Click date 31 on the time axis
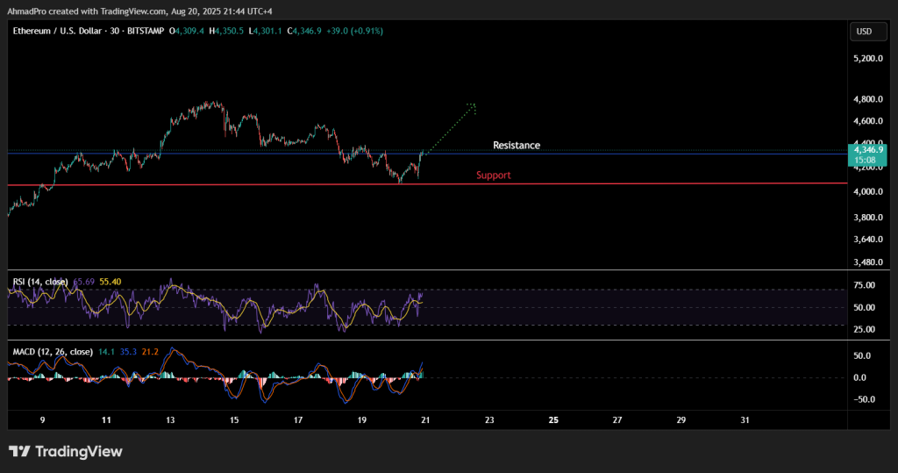The image size is (898, 473). [x=745, y=420]
